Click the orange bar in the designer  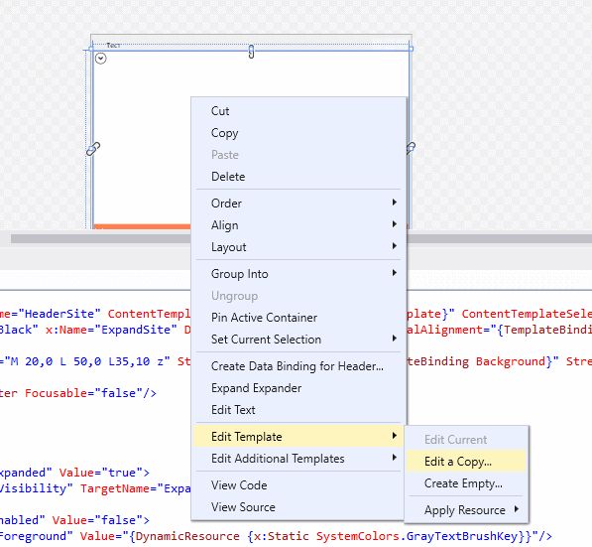point(143,226)
